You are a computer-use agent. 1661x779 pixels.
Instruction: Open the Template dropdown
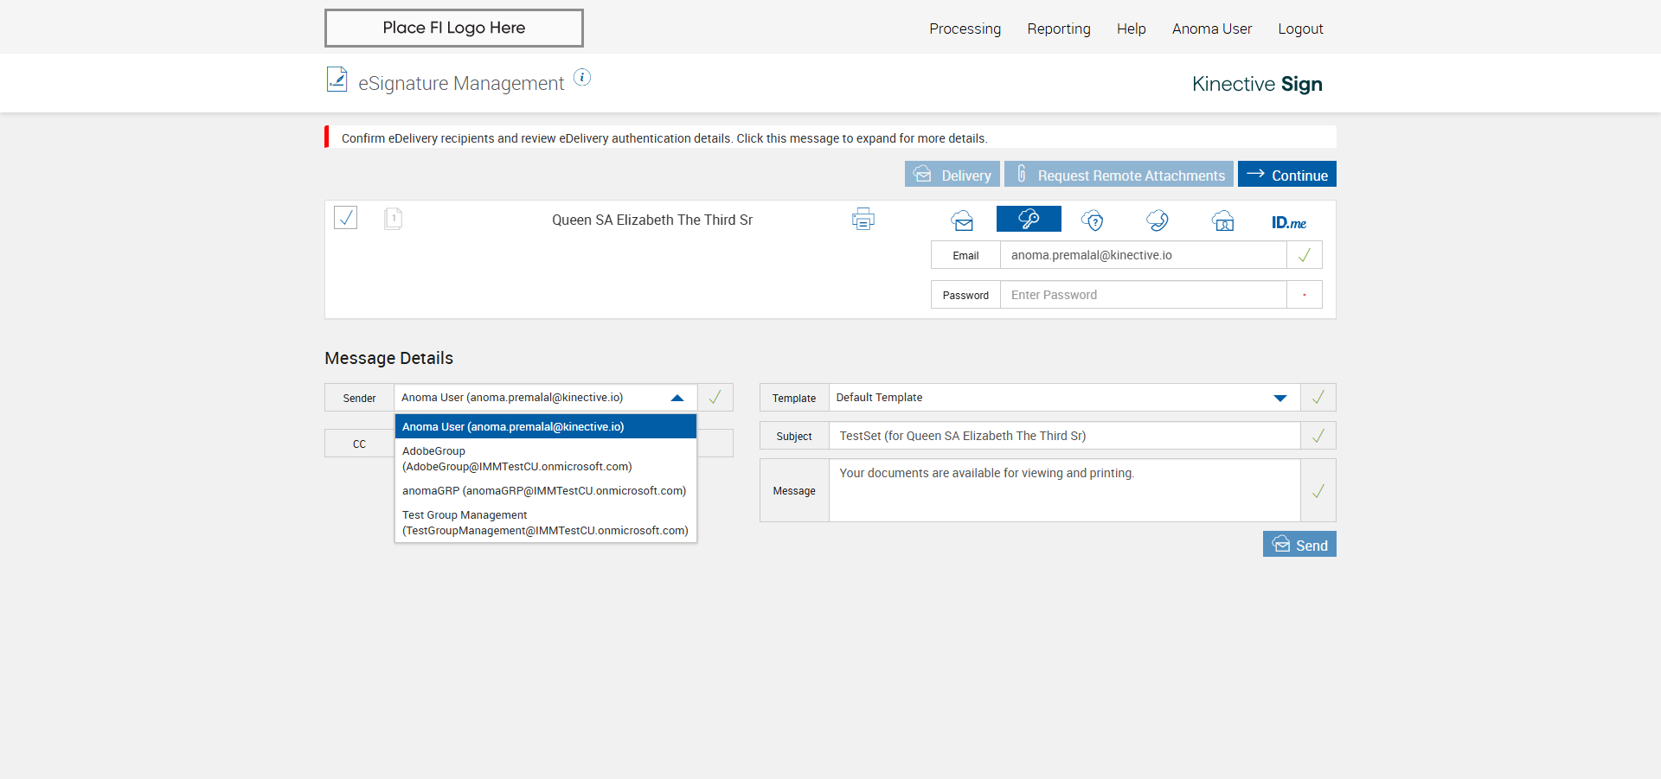tap(1279, 398)
